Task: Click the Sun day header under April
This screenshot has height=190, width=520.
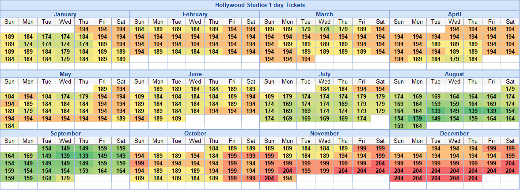Action: [399, 22]
